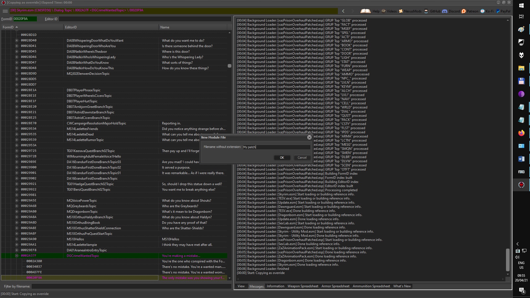
Task: Launch Paint from the taskbar
Action: (521, 29)
